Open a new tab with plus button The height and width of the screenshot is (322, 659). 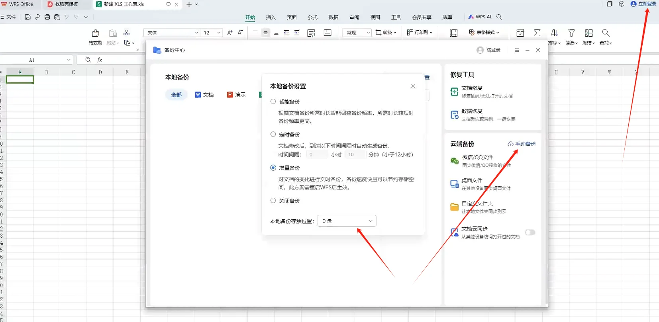[189, 4]
